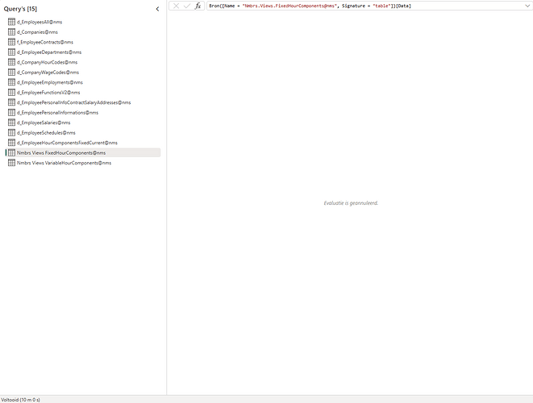
Task: Open the d_EmployeePersonalInformations@nms query
Action: (57, 112)
